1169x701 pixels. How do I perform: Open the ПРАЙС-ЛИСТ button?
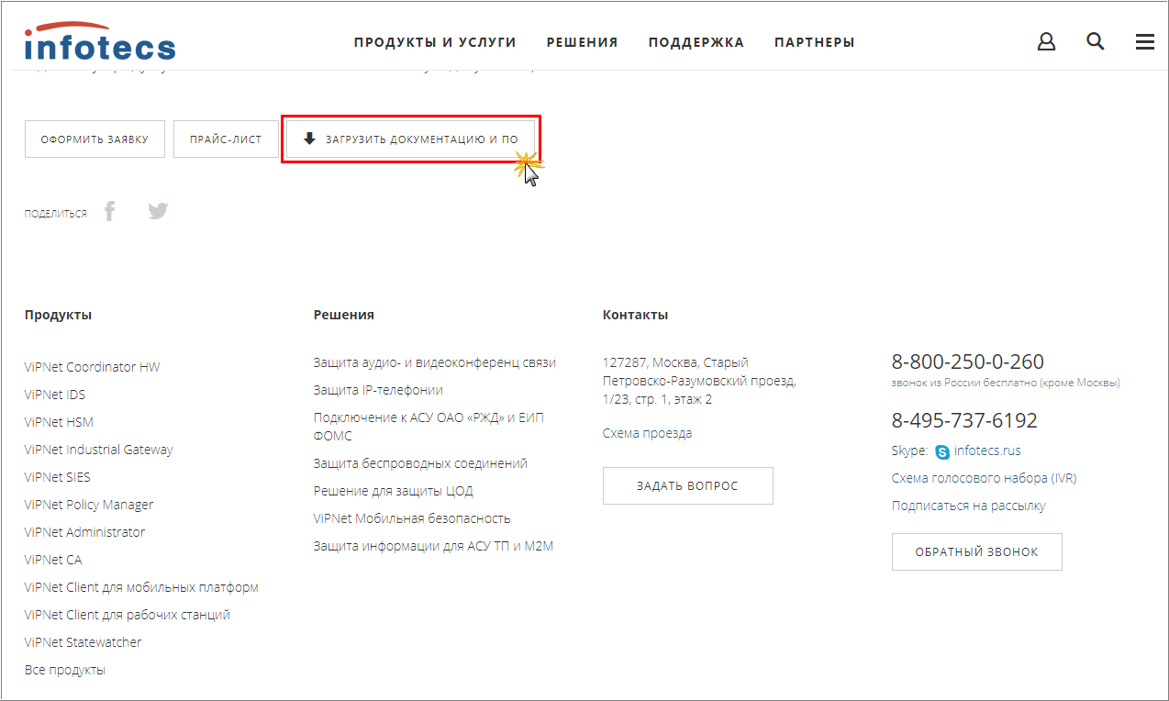(x=226, y=139)
